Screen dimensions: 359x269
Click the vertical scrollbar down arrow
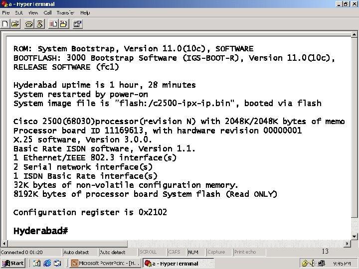click(354, 237)
